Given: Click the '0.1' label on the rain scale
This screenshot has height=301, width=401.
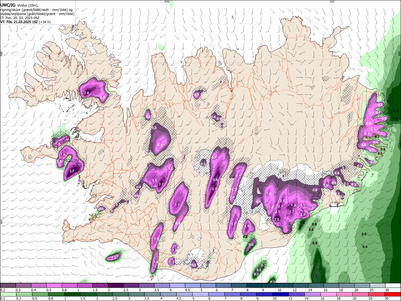Looking at the screenshot, I should [x=2, y=299].
